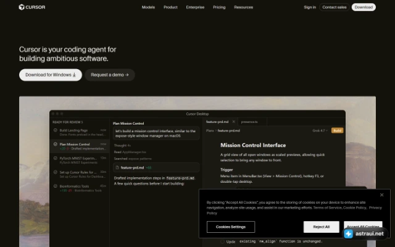The image size is (395, 247).
Task: Close the feature-prd.md tab
Action: click(x=234, y=122)
